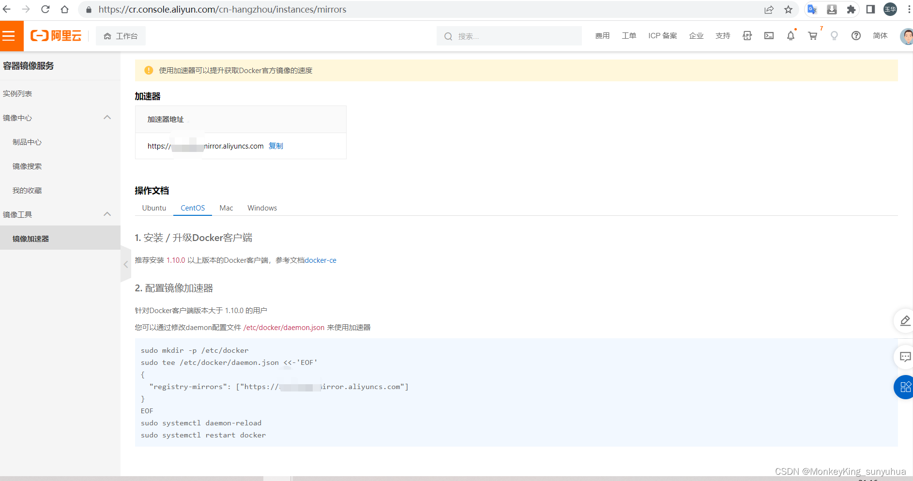
Task: Switch to the CentOS tab
Action: tap(193, 208)
